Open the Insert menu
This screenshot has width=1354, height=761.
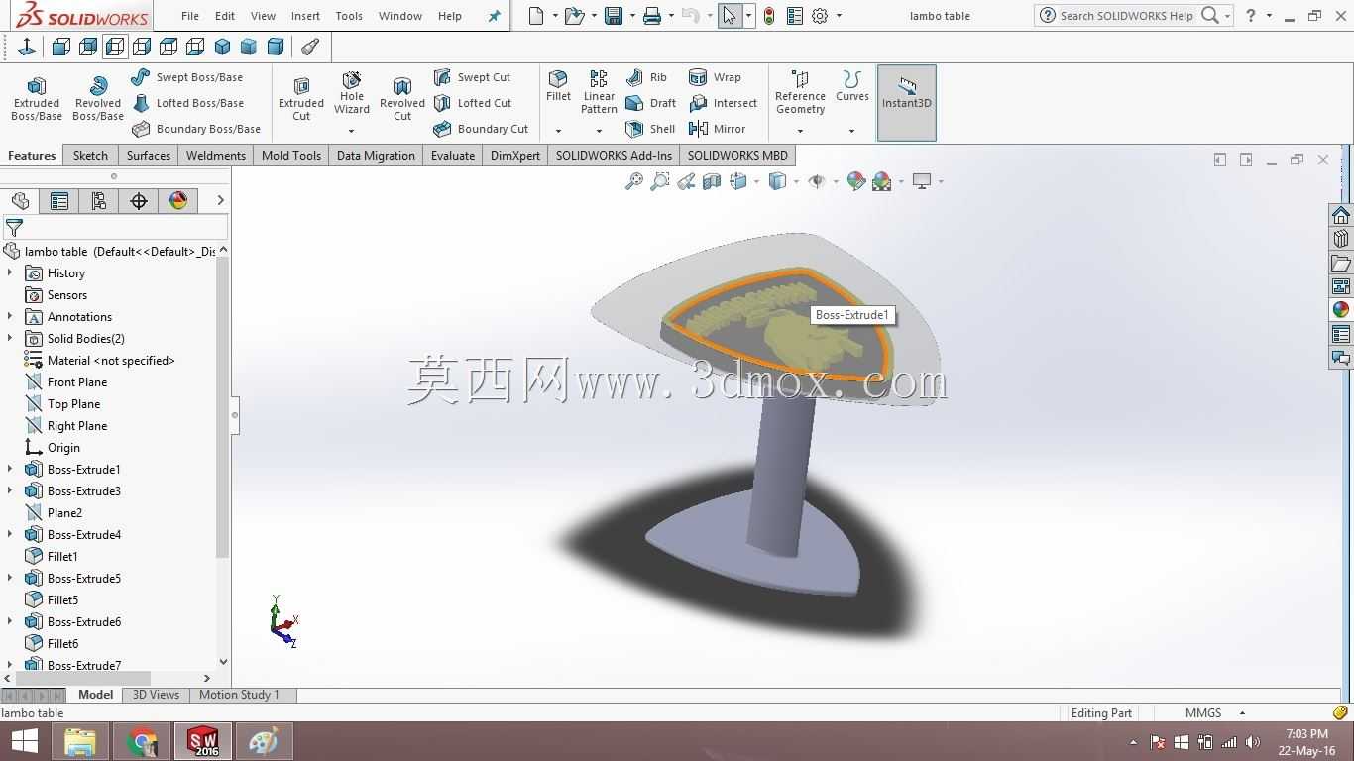coord(305,16)
